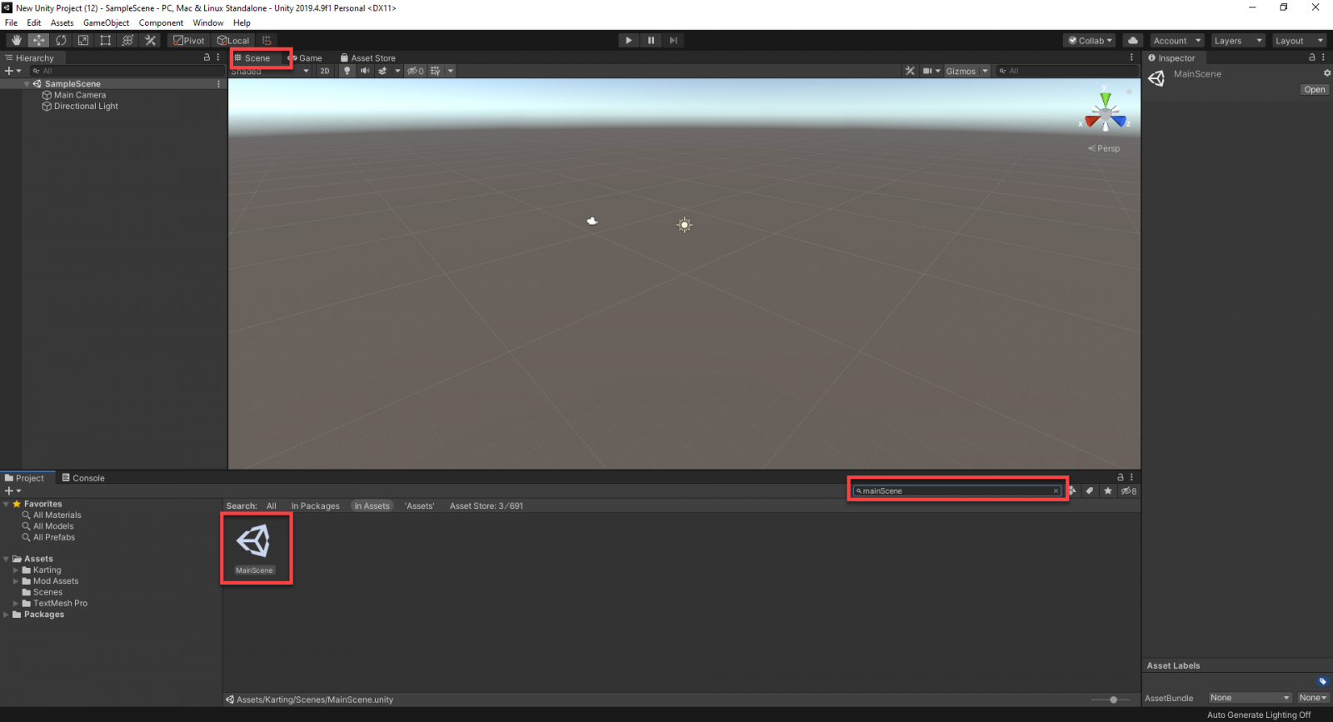The image size is (1333, 722).
Task: Click the Project search input field
Action: 956,491
